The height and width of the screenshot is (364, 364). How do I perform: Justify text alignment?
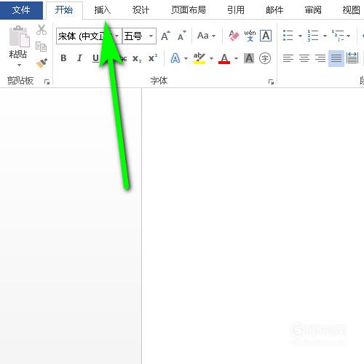[x=336, y=58]
